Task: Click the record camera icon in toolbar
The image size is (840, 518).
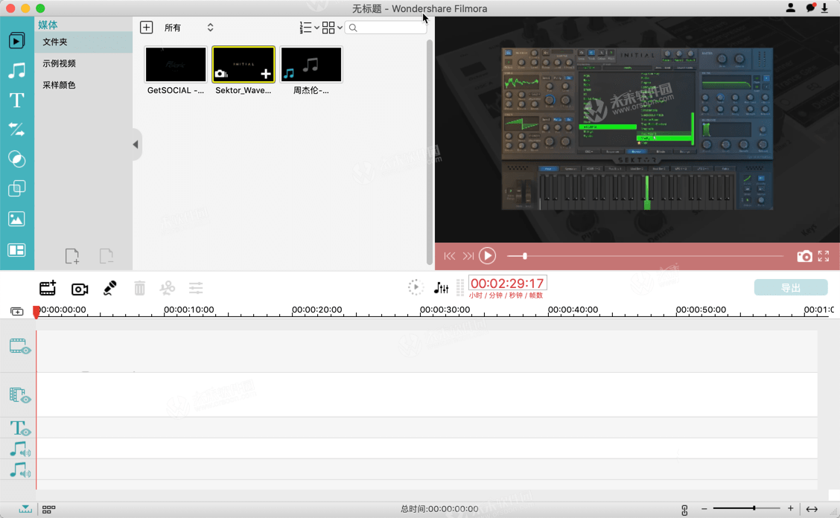Action: coord(80,290)
